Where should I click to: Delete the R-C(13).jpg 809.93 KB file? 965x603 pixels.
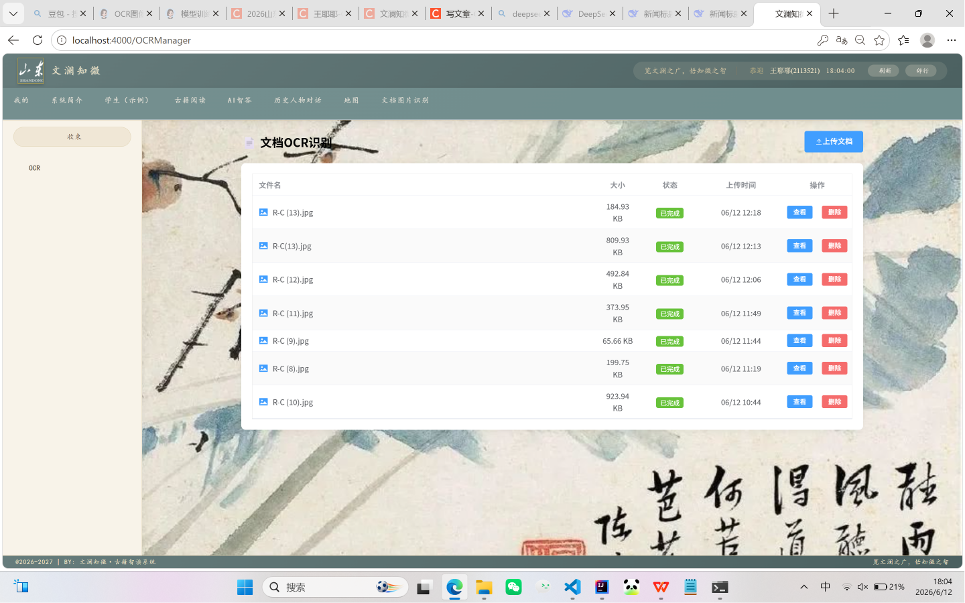tap(834, 246)
